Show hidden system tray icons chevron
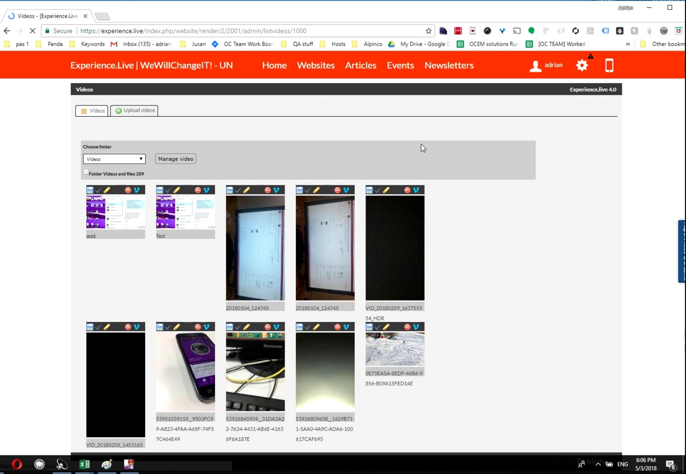Screen dimensions: 686x474 [598, 464]
